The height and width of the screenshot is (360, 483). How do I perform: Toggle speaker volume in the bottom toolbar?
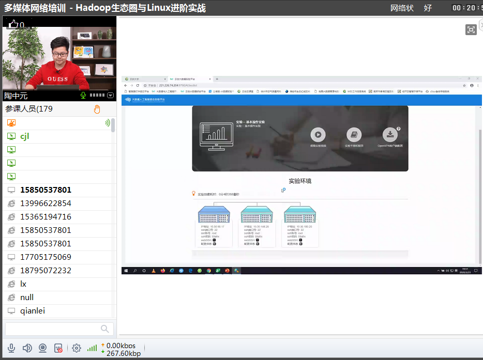pyautogui.click(x=27, y=348)
